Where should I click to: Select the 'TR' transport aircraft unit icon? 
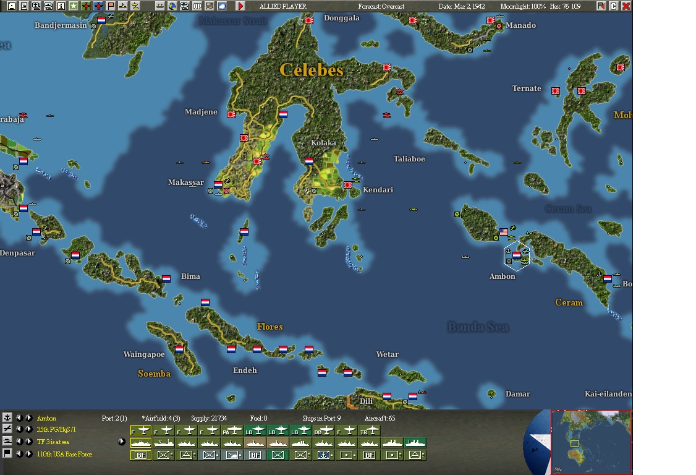coord(369,430)
